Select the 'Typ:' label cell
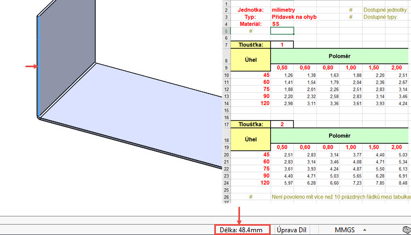Screen dimensions: 411x235 (250, 17)
